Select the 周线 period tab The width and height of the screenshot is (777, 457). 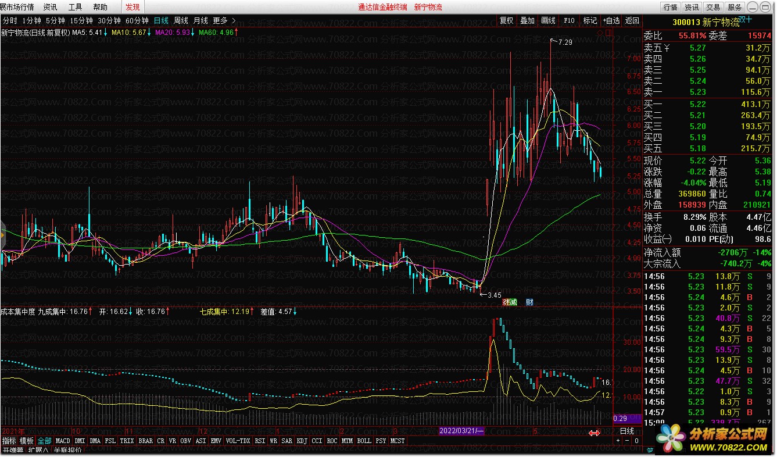click(181, 20)
